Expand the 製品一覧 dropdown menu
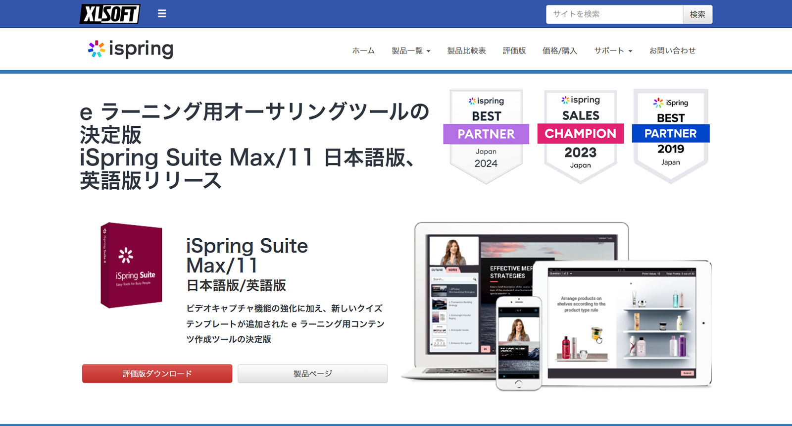 [x=411, y=51]
